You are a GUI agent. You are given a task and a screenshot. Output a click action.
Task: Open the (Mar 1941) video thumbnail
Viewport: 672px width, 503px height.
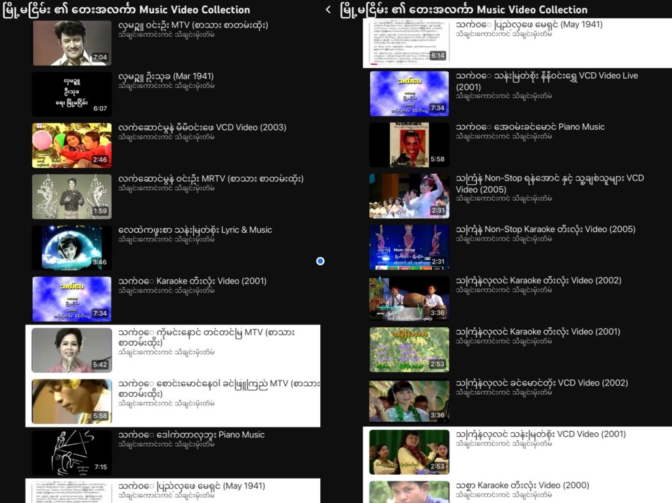pos(72,94)
